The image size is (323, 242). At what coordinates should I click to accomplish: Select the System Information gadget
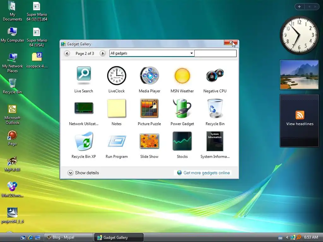(215, 145)
